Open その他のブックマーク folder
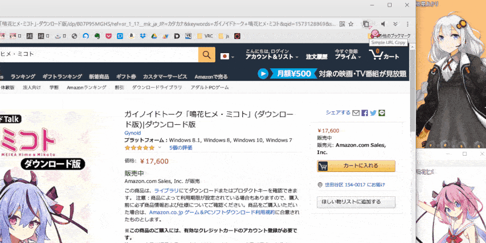The width and height of the screenshot is (486, 243). pos(389,36)
